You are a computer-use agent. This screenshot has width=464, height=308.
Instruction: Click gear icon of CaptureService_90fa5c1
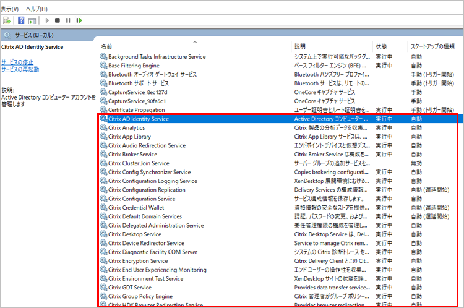click(x=103, y=101)
